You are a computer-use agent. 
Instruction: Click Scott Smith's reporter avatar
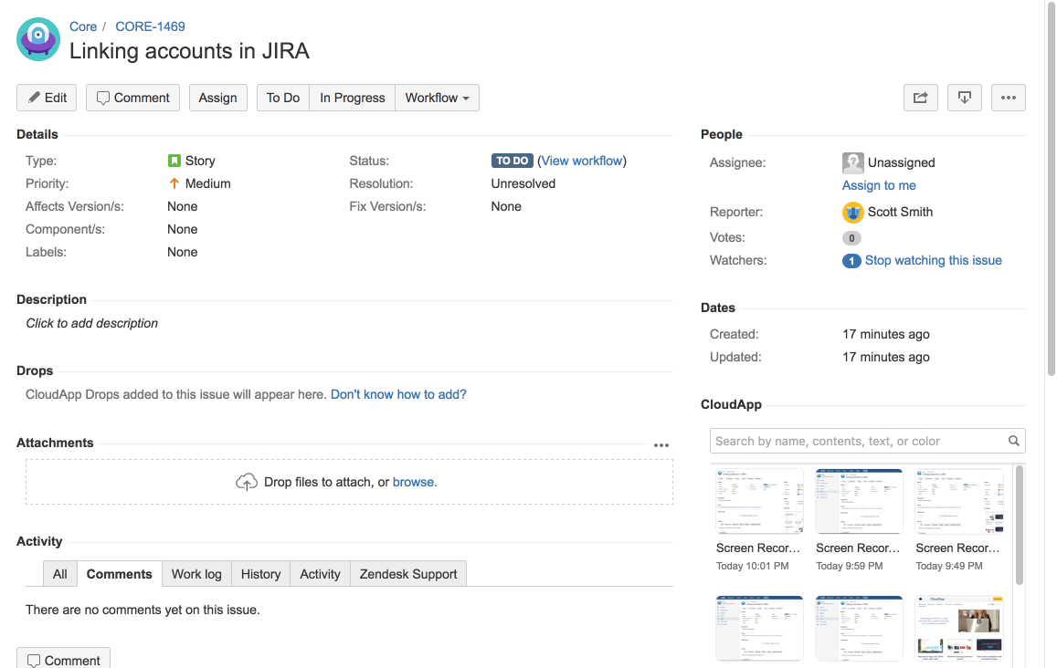click(852, 212)
